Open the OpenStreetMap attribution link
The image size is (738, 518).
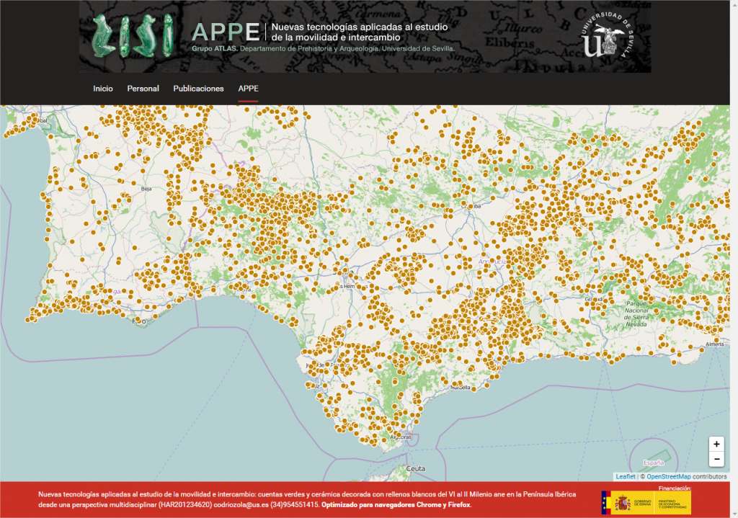tap(668, 477)
